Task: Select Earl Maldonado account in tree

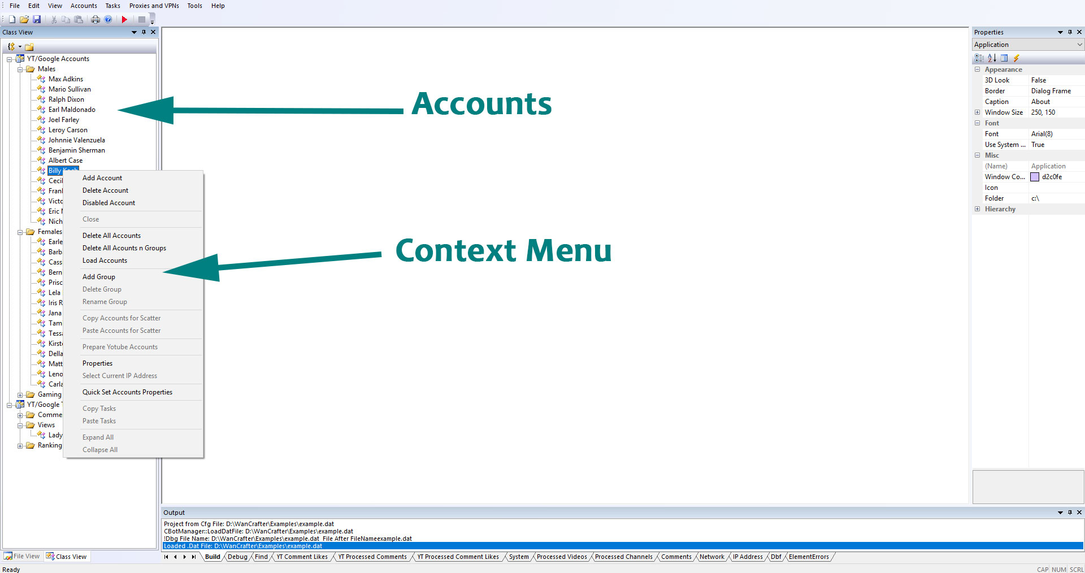Action: click(72, 110)
